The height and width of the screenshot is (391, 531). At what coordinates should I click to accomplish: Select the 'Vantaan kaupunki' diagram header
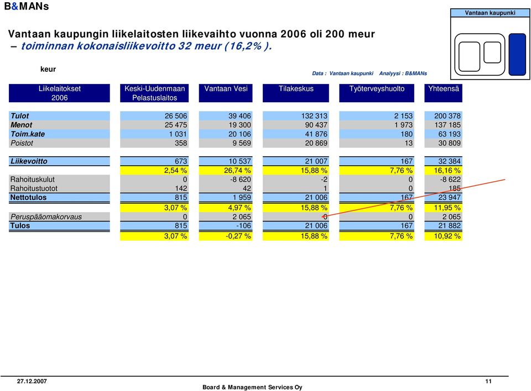490,13
